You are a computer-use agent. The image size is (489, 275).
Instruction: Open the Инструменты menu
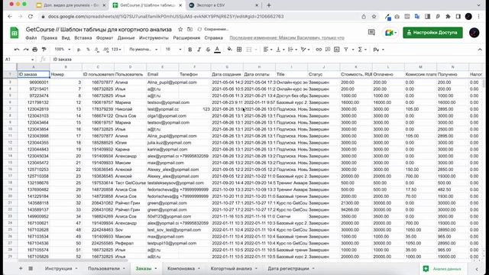coord(154,37)
